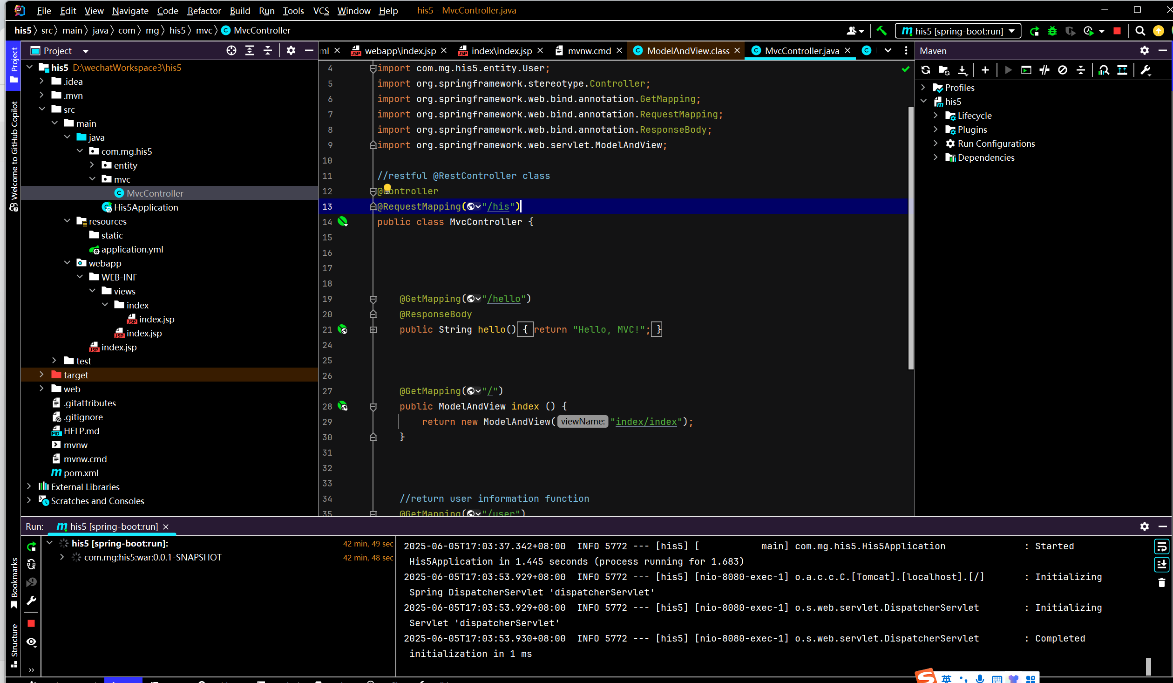
Task: Click the Debug bug icon in toolbar
Action: coord(1052,31)
